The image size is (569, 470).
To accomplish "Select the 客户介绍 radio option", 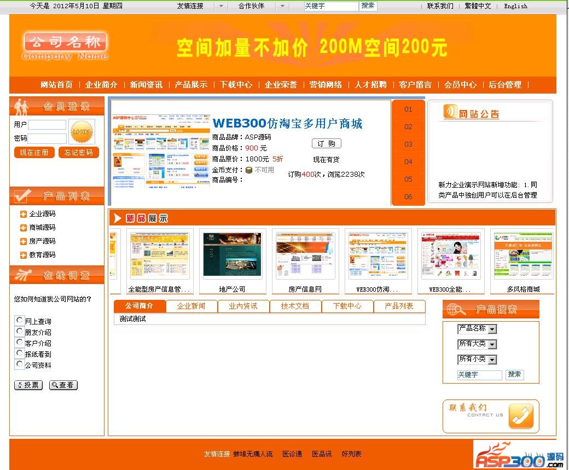I will [x=20, y=342].
